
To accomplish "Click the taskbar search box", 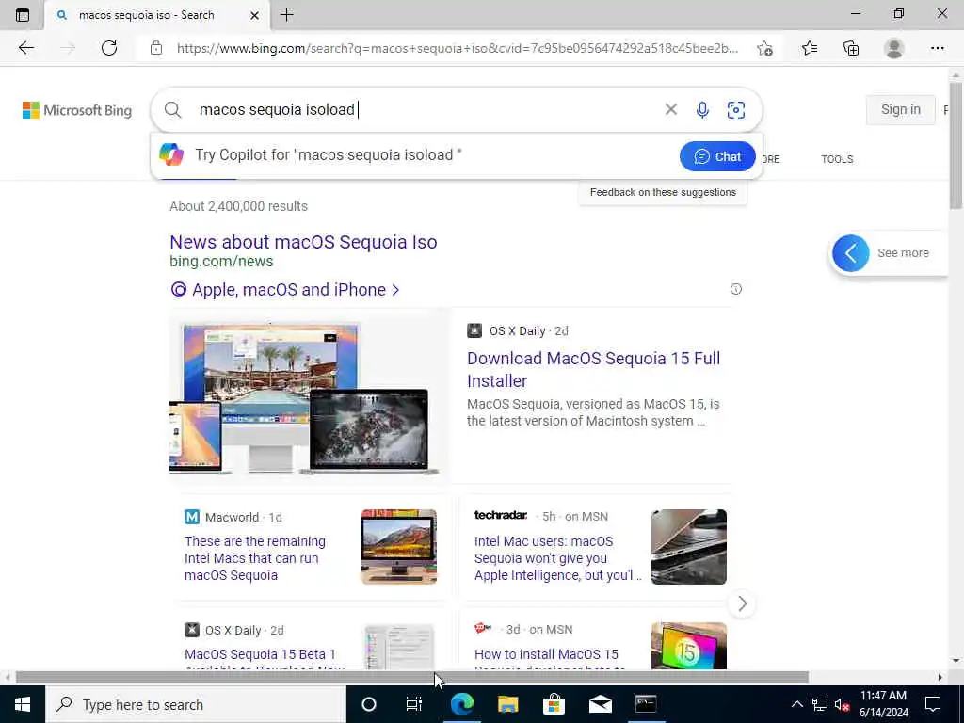I will (196, 704).
